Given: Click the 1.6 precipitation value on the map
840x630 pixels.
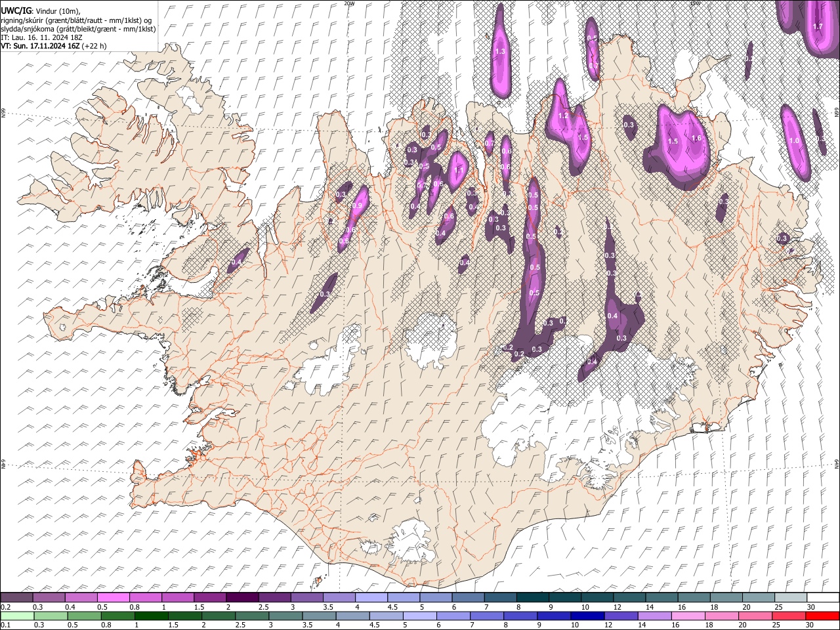Looking at the screenshot, I should (697, 138).
